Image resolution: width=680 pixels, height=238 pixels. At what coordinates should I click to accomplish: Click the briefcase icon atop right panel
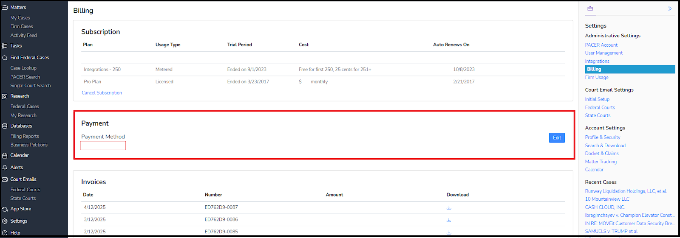590,8
